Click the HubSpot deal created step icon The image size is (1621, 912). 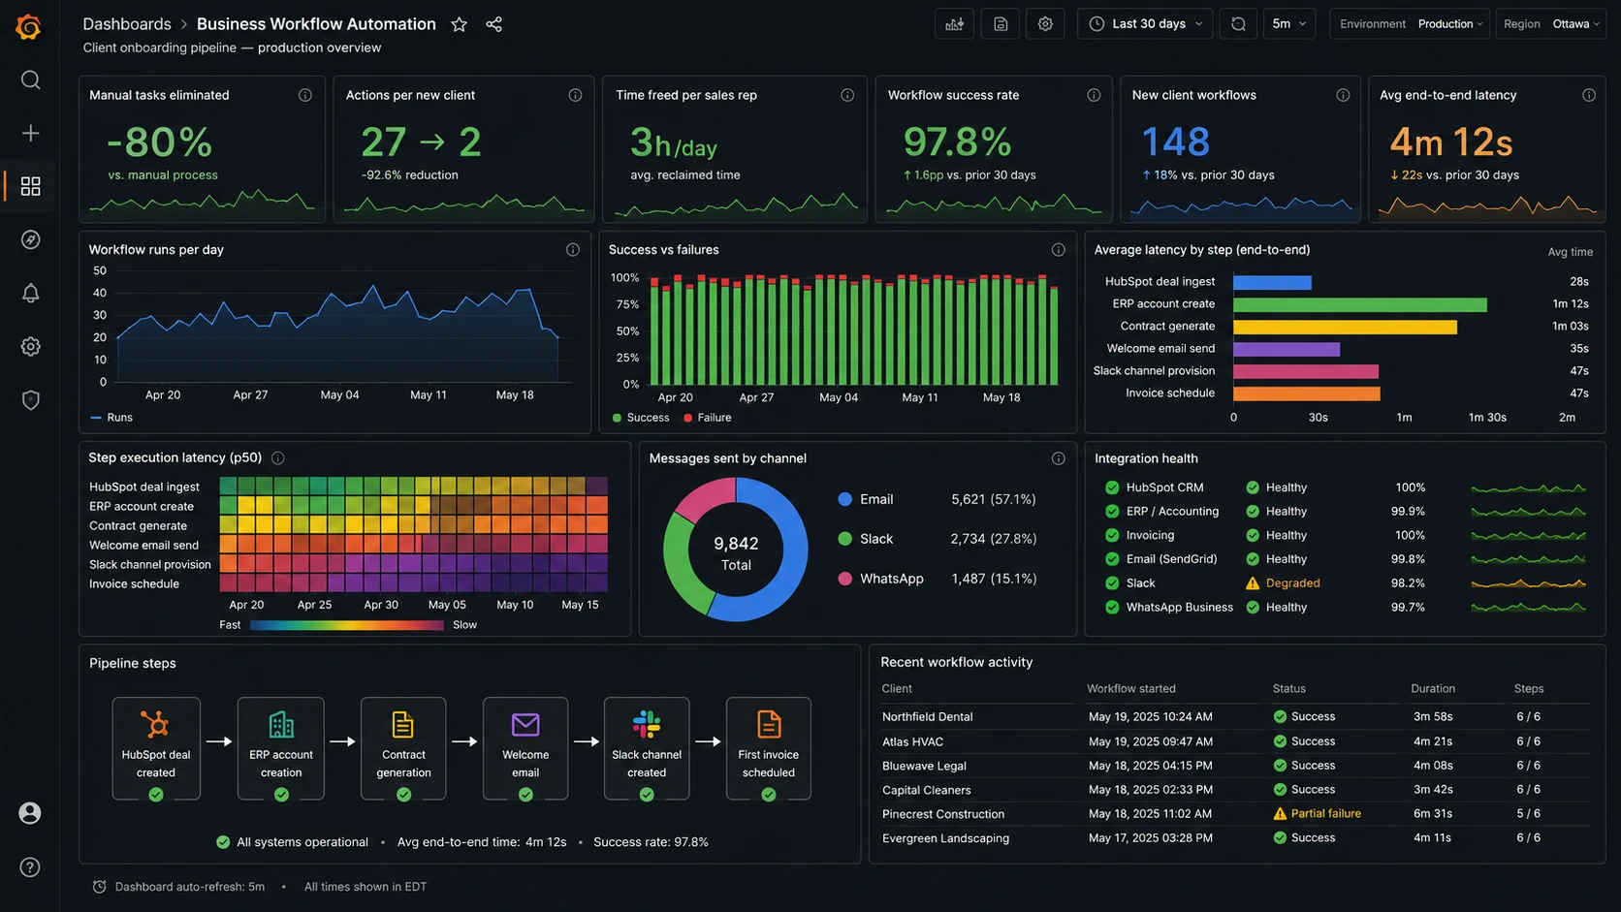tap(155, 724)
